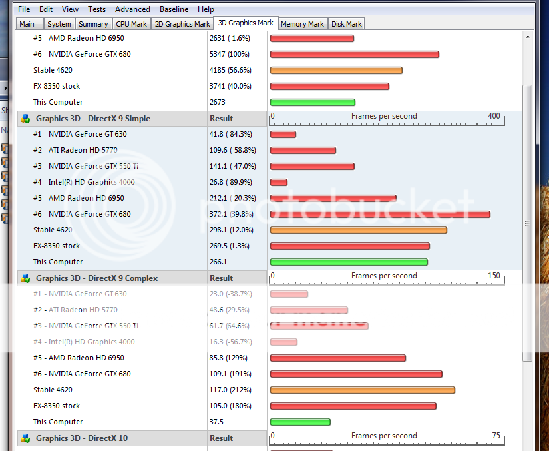Go to the Memory Mark tab

pos(302,24)
